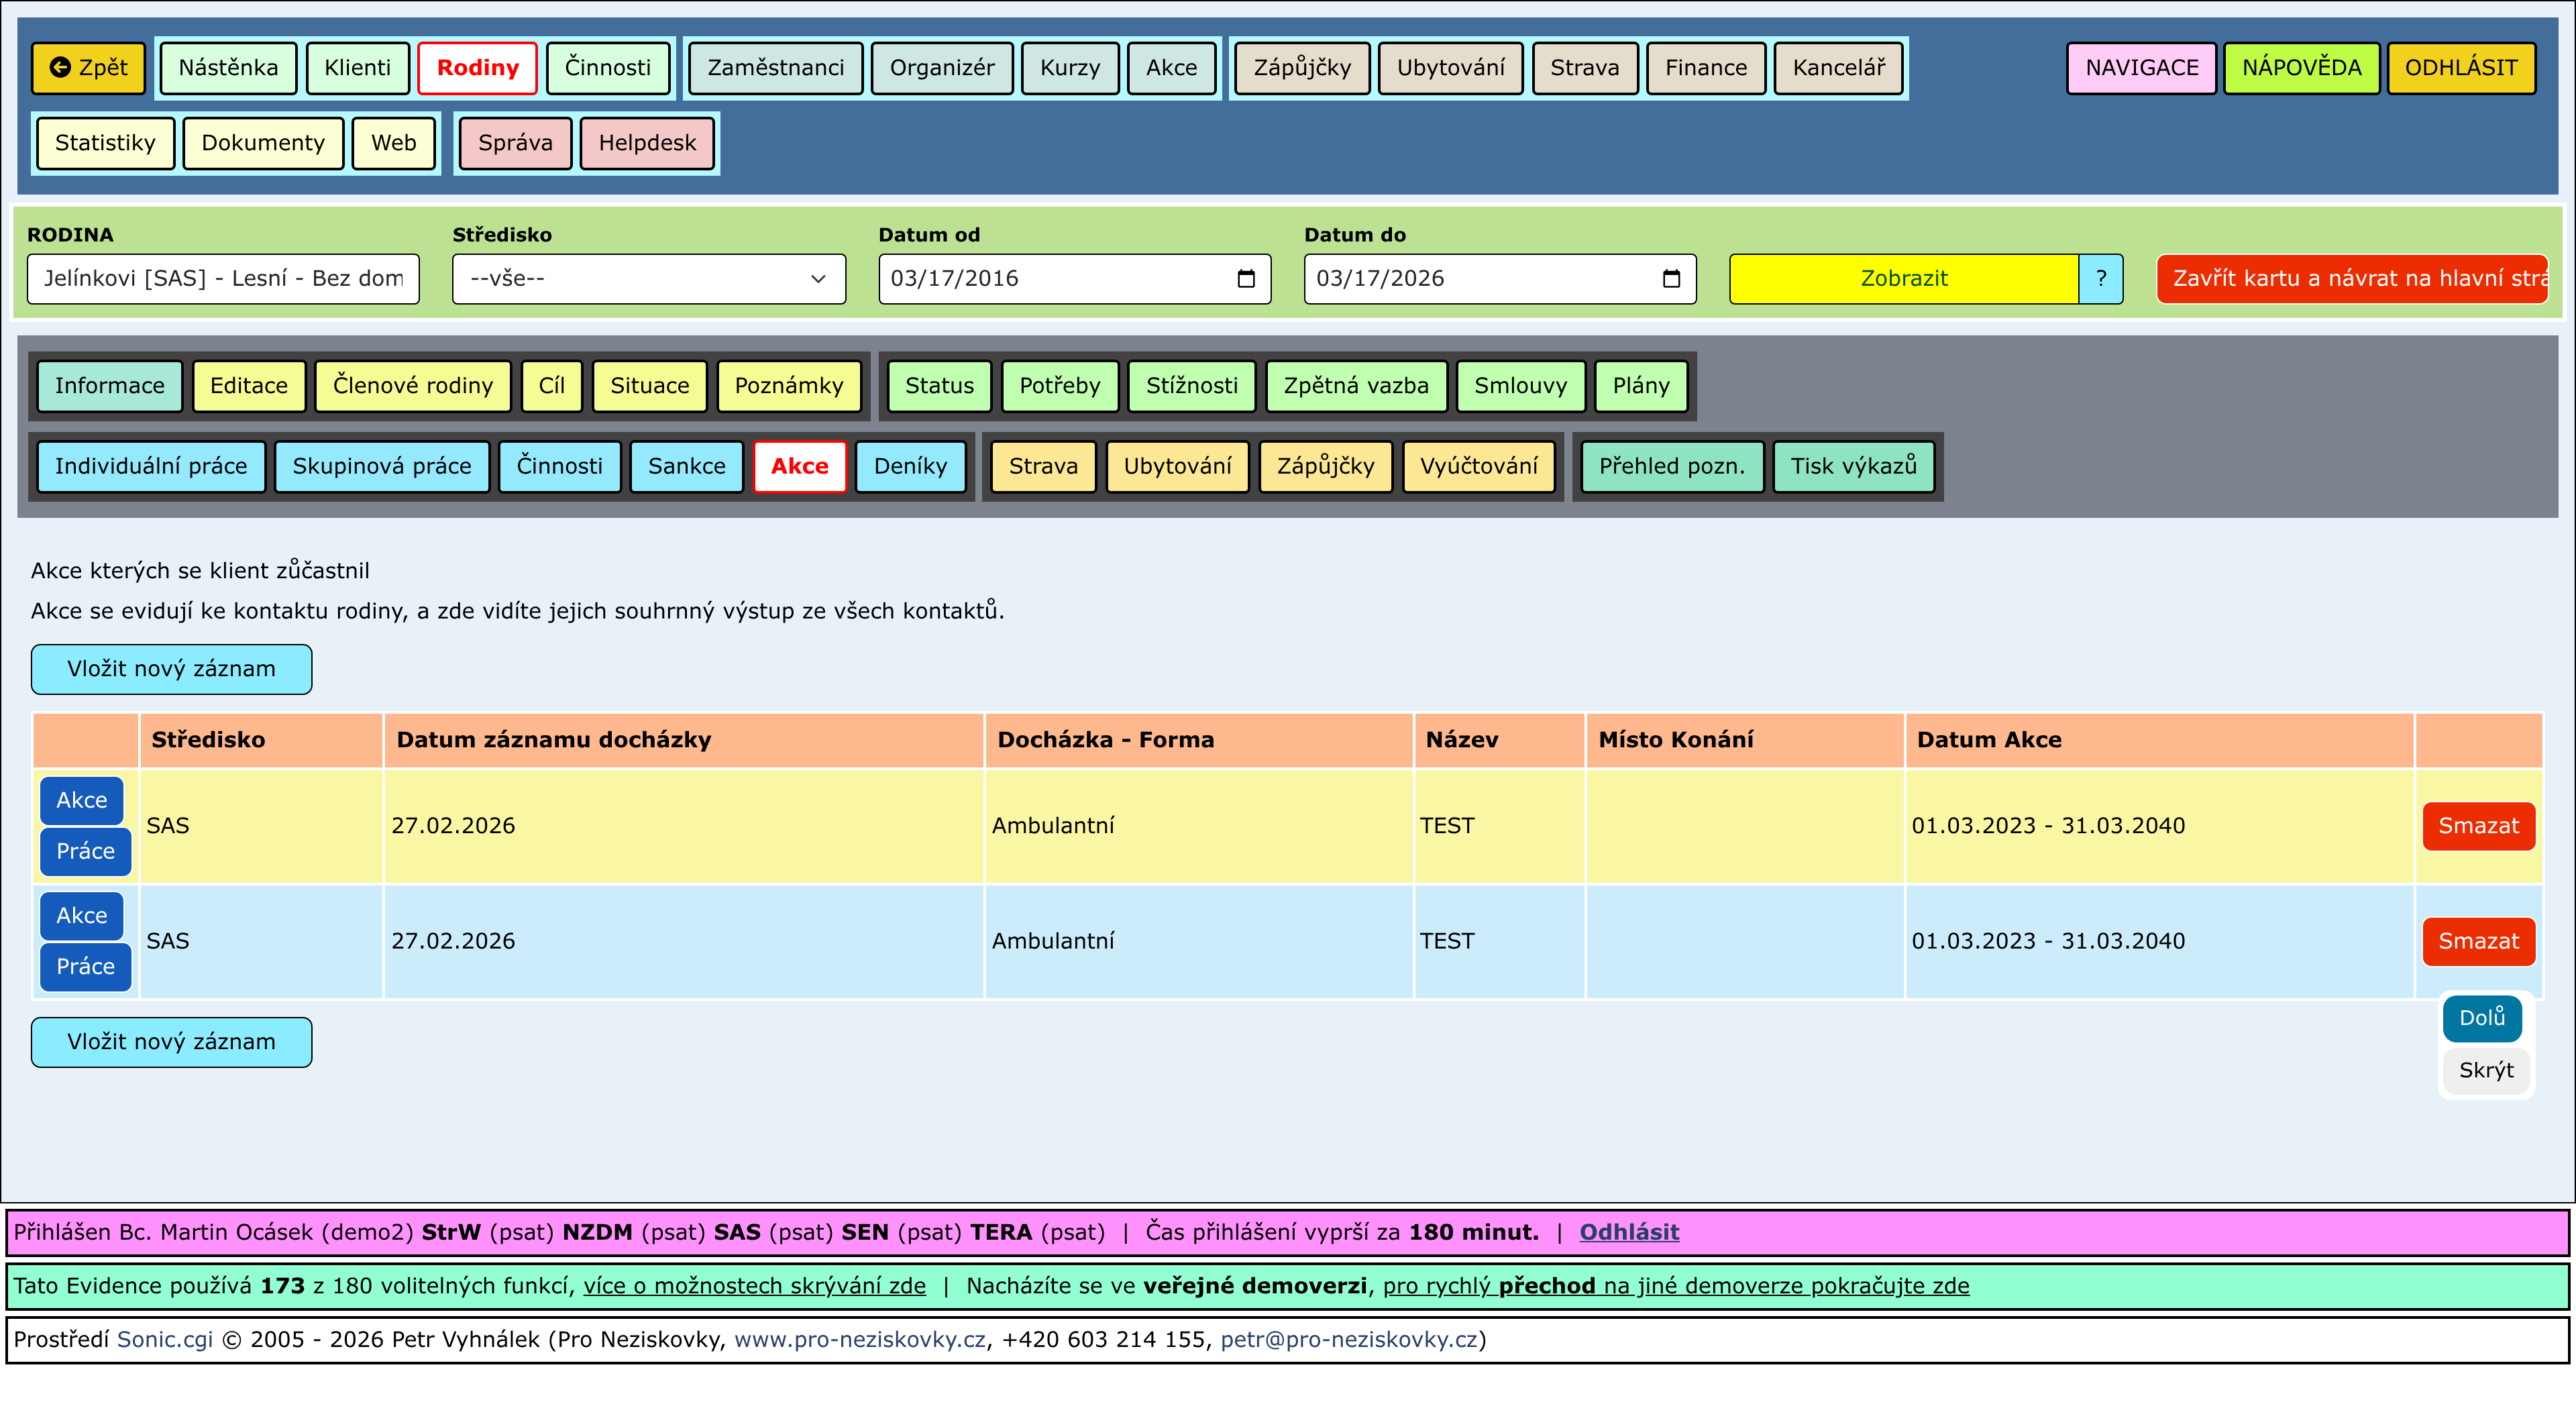Switch to the Deníky tab
This screenshot has width=2576, height=1402.
pos(909,466)
